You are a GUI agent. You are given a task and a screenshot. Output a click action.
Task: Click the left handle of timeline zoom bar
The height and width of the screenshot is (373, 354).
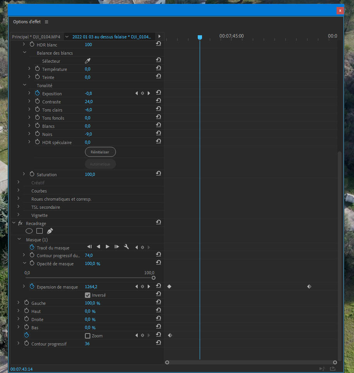pos(167,362)
